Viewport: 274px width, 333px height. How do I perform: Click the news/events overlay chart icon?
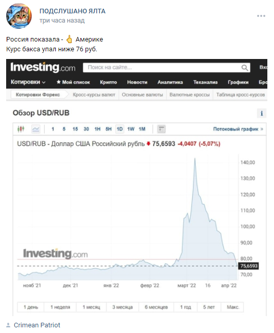coord(161,129)
